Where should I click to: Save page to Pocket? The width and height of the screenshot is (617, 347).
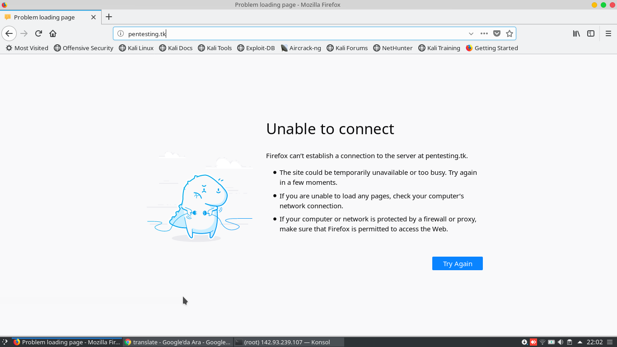click(x=497, y=33)
